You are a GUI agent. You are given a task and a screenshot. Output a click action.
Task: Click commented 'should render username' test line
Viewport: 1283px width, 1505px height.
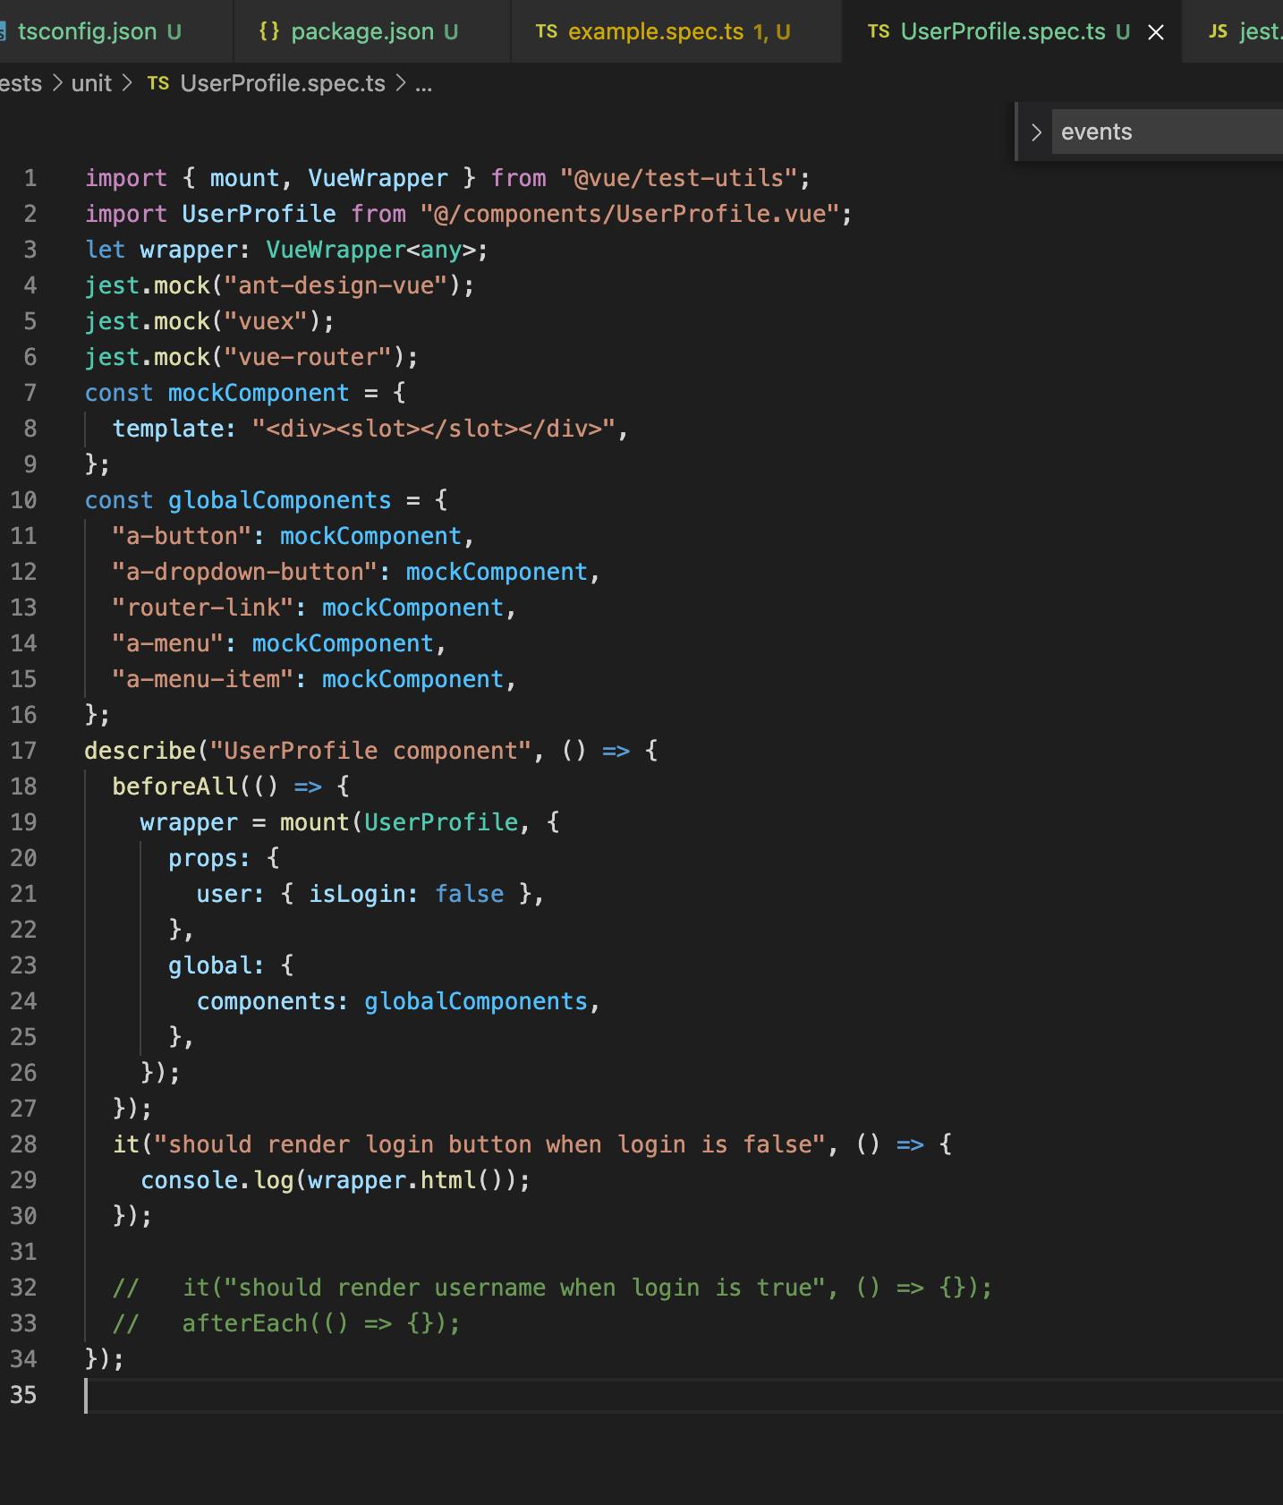click(x=552, y=1288)
